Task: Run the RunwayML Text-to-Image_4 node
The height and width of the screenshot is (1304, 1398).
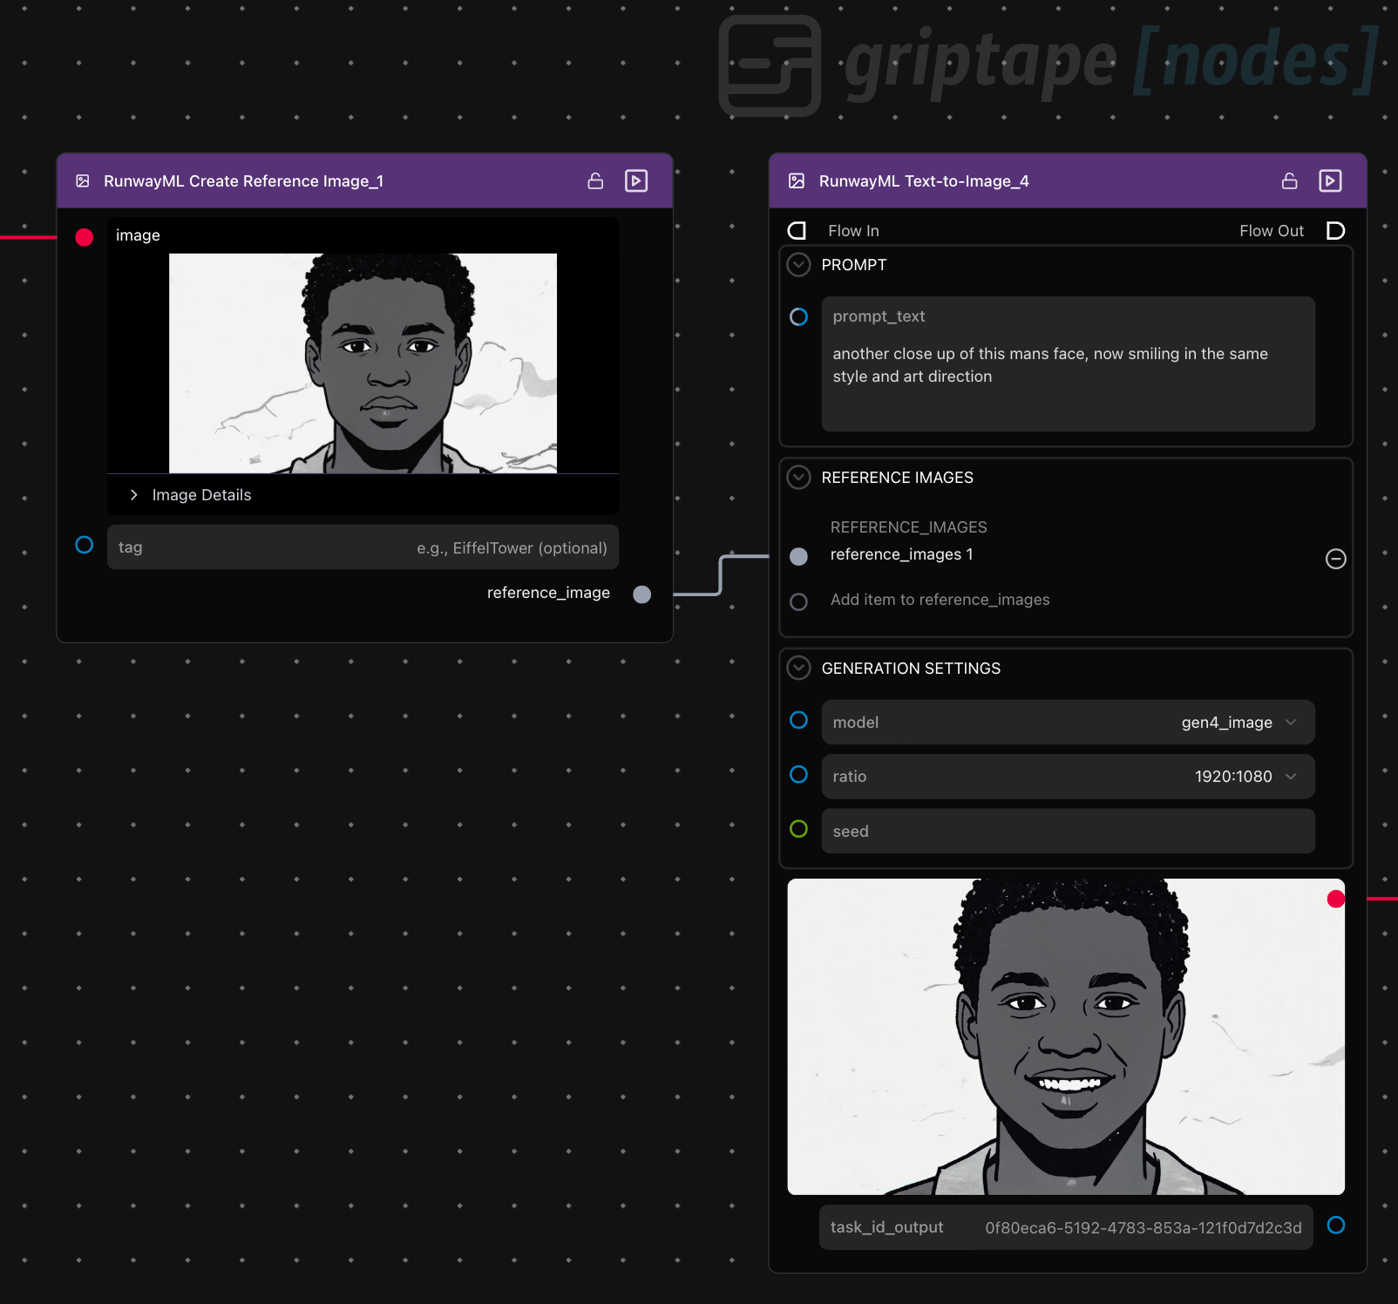Action: coord(1330,180)
